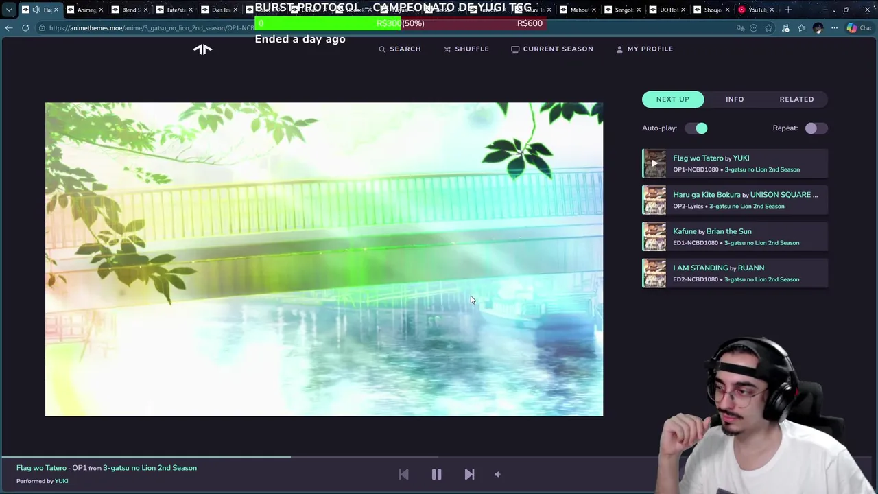This screenshot has width=878, height=494.
Task: Open 3-gatsu no Lion 2nd Season link in player bar
Action: [x=150, y=468]
